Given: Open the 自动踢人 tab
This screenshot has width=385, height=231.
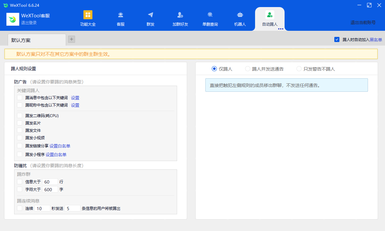Looking at the screenshot, I should [x=269, y=19].
